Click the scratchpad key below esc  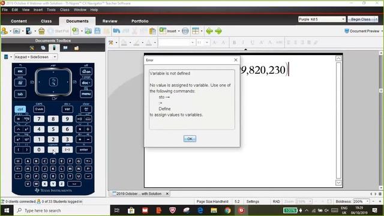(20, 83)
